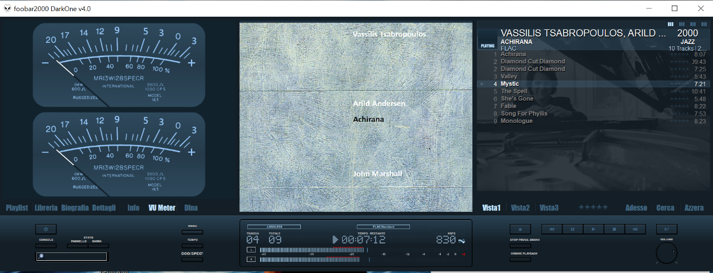Viewport: 713px width, 273px height.
Task: Open the Dina tab
Action: (x=191, y=208)
